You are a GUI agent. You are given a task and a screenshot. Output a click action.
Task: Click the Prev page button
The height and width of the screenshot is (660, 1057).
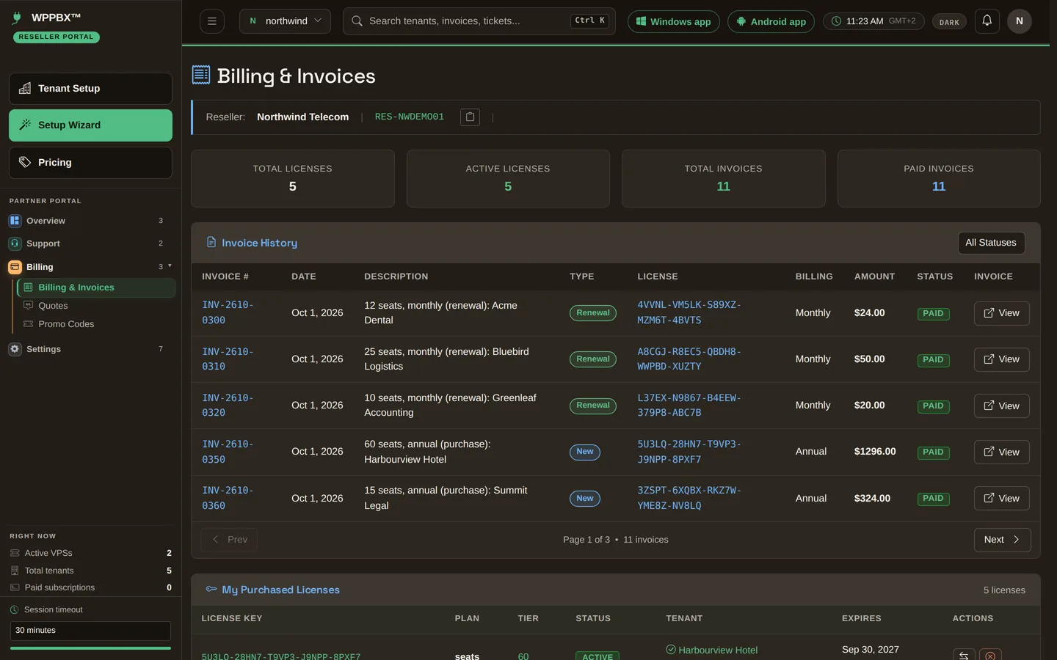(x=229, y=540)
